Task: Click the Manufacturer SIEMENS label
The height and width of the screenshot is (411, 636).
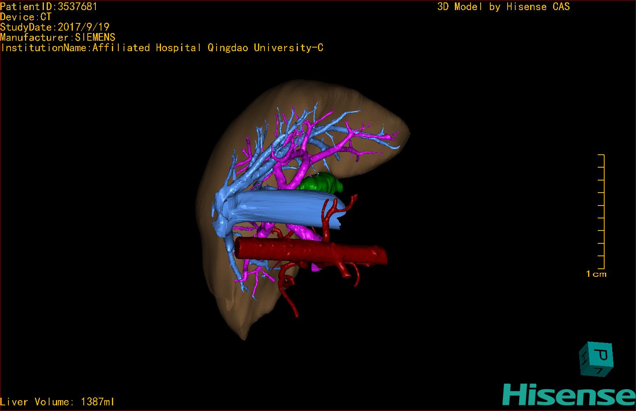Action: 58,37
